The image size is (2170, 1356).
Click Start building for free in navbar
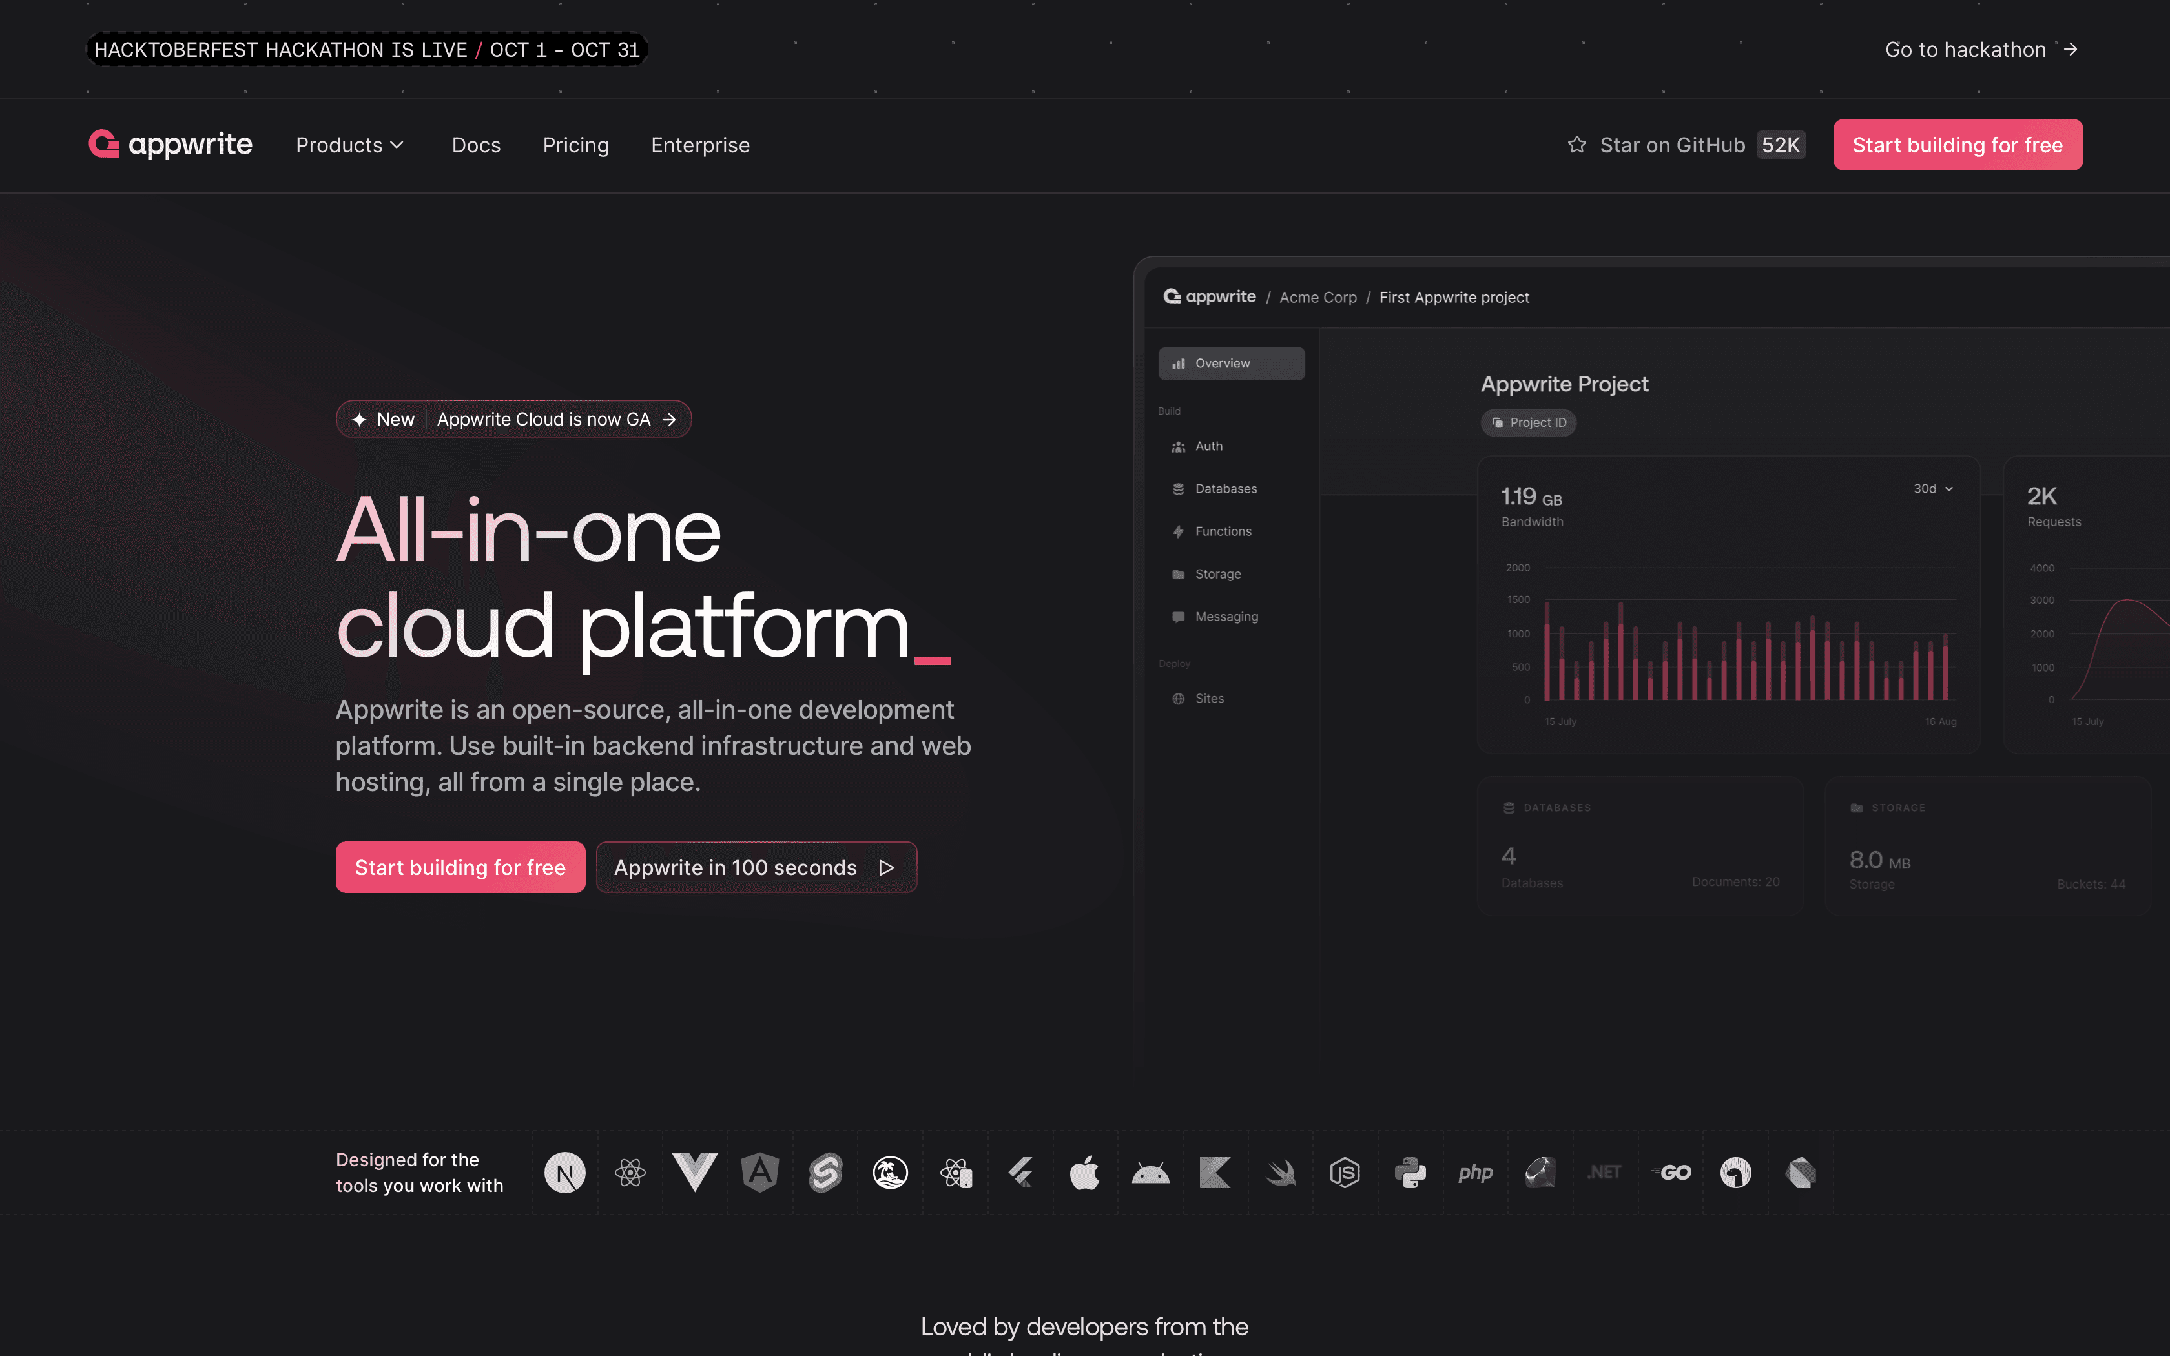[x=1958, y=145]
